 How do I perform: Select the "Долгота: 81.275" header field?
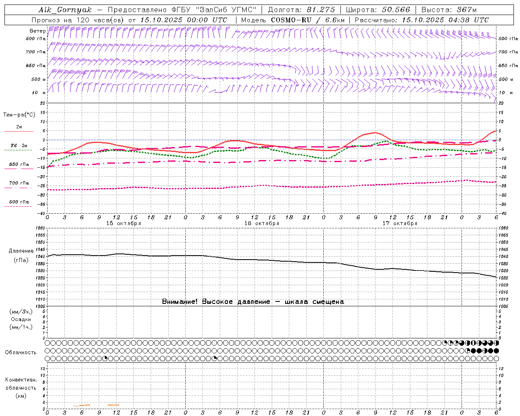point(301,10)
